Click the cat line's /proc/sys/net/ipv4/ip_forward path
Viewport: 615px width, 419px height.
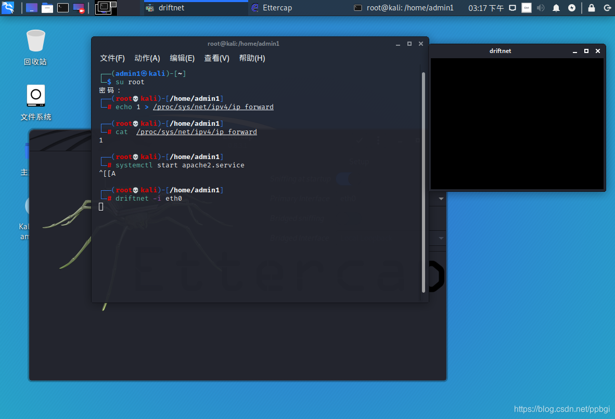[x=197, y=132]
